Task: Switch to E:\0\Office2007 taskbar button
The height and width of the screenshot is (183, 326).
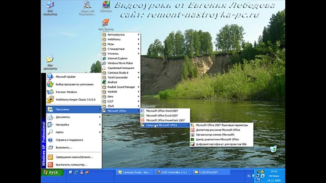Action: tap(211, 172)
